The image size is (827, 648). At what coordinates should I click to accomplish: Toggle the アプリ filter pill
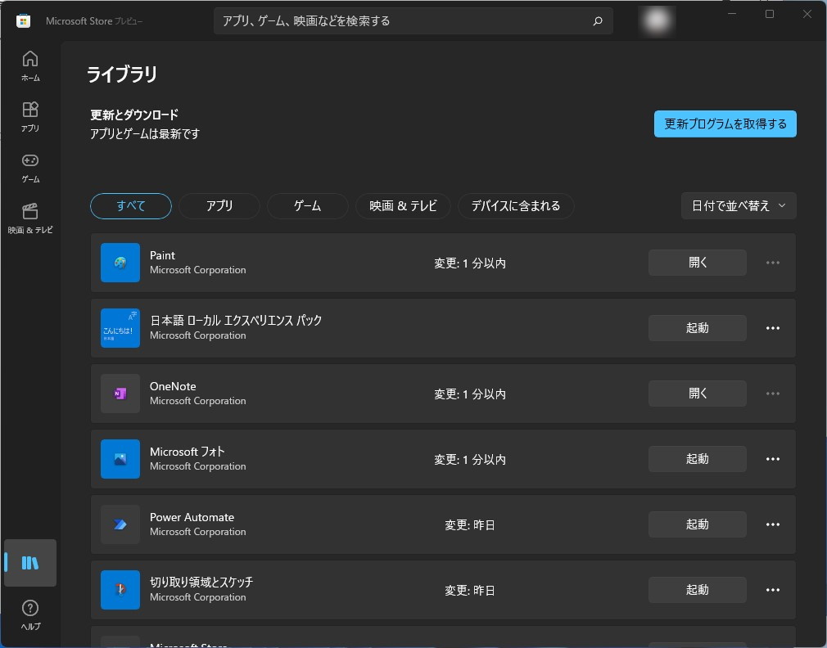[219, 205]
